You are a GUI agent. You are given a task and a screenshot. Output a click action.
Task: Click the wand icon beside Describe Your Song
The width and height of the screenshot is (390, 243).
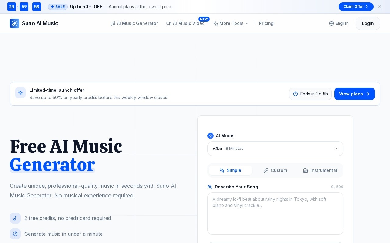(x=210, y=187)
